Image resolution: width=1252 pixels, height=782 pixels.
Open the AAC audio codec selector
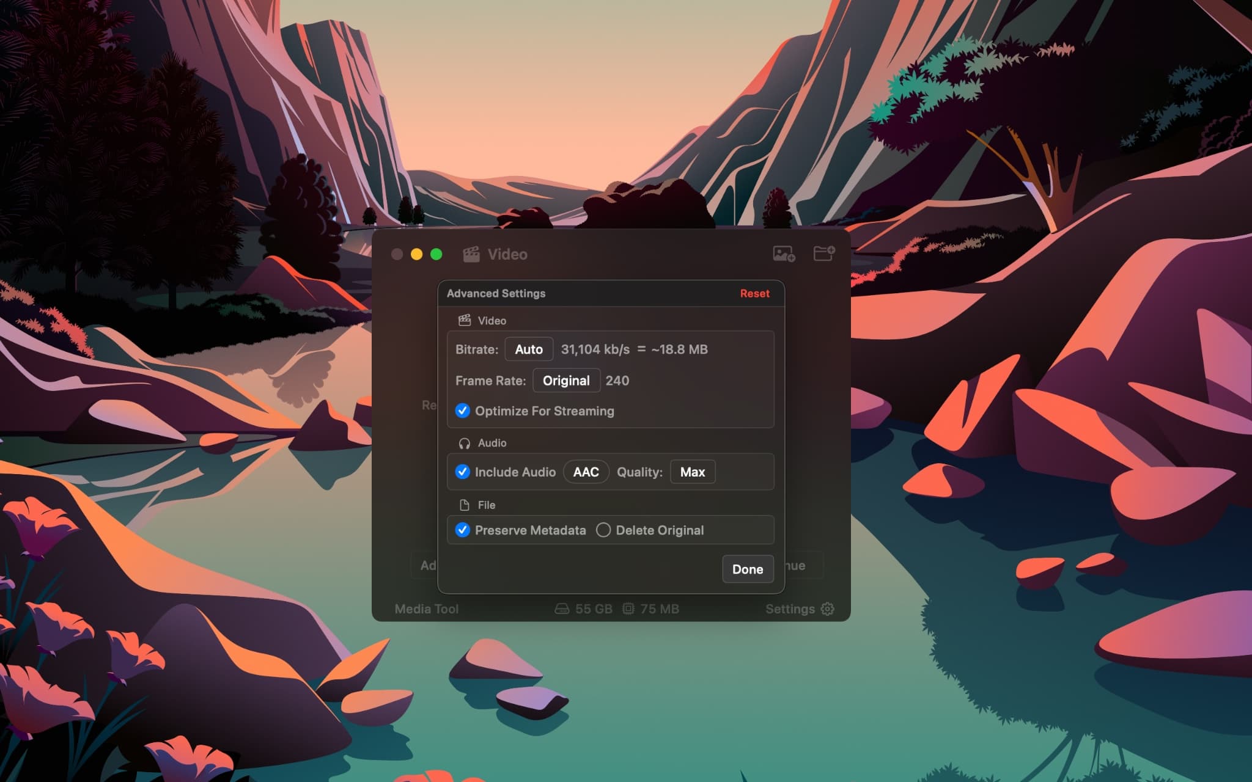[585, 472]
